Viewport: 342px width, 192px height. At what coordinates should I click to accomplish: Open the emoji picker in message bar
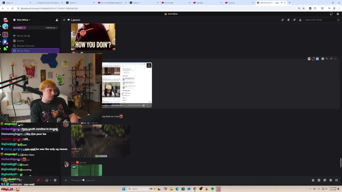[x=331, y=180]
